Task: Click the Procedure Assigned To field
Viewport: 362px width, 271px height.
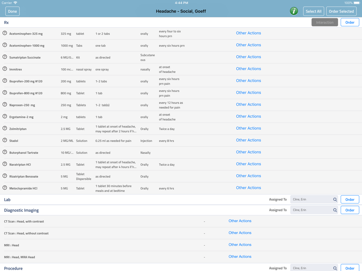Action: [x=311, y=268]
